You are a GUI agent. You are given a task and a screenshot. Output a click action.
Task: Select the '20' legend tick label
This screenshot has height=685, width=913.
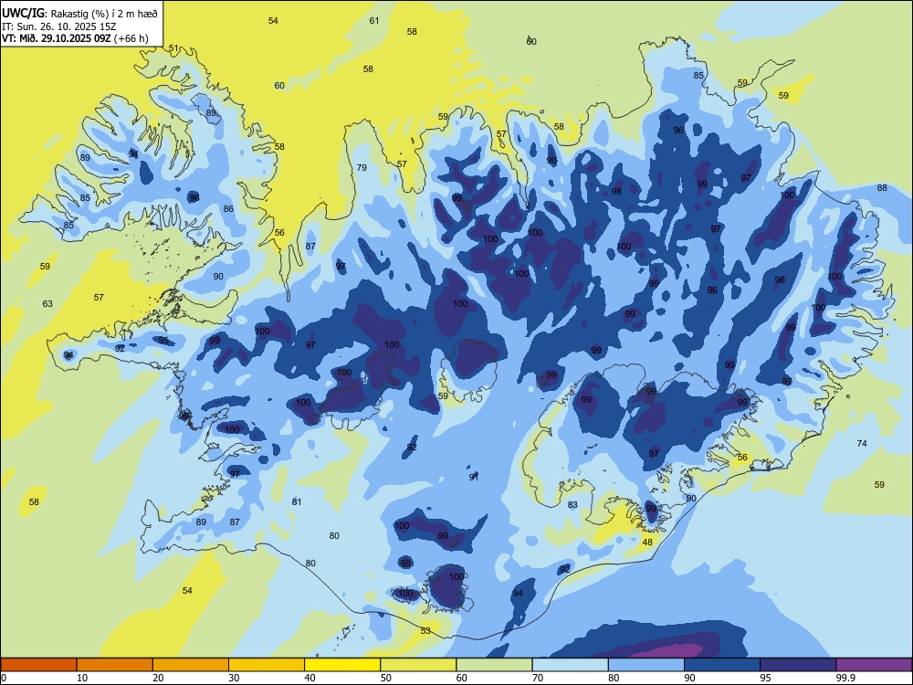click(x=158, y=678)
